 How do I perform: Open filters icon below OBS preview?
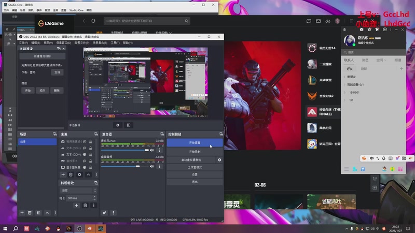click(x=129, y=125)
